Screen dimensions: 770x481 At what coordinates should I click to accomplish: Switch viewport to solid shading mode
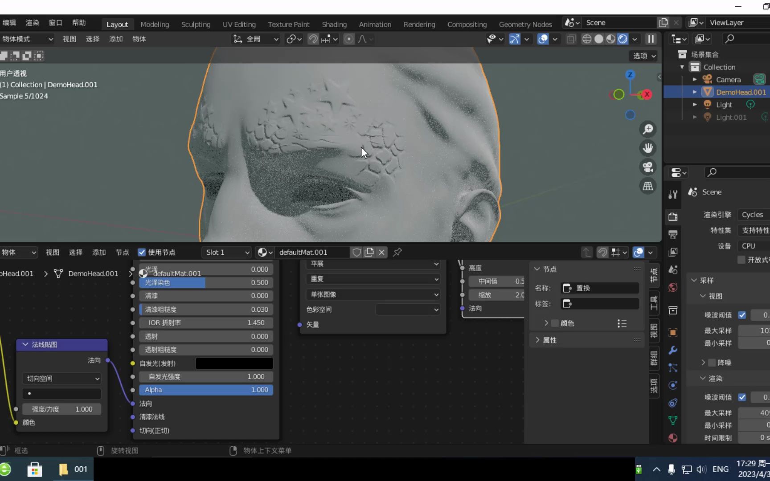599,39
